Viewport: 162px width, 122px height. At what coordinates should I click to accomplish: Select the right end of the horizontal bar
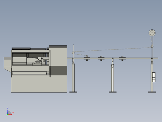(x=156, y=58)
